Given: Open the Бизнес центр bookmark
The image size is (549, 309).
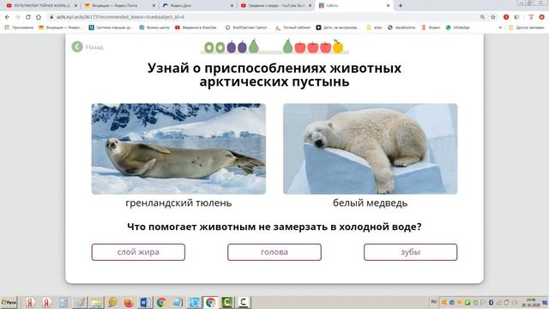Looking at the screenshot, I should [154, 27].
